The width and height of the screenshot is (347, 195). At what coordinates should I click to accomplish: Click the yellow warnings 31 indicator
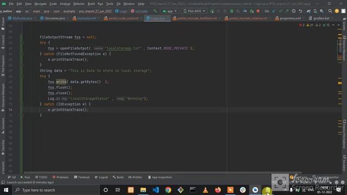point(310,25)
